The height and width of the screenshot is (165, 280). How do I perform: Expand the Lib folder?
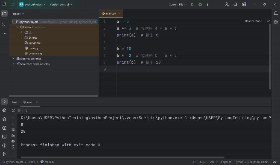coord(22,32)
